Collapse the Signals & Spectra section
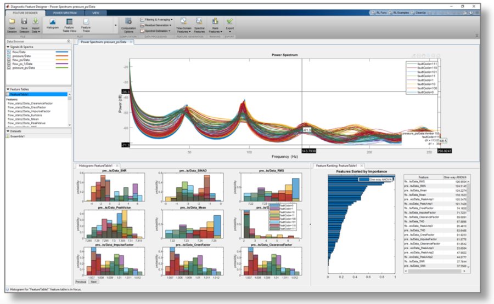 click(8, 48)
